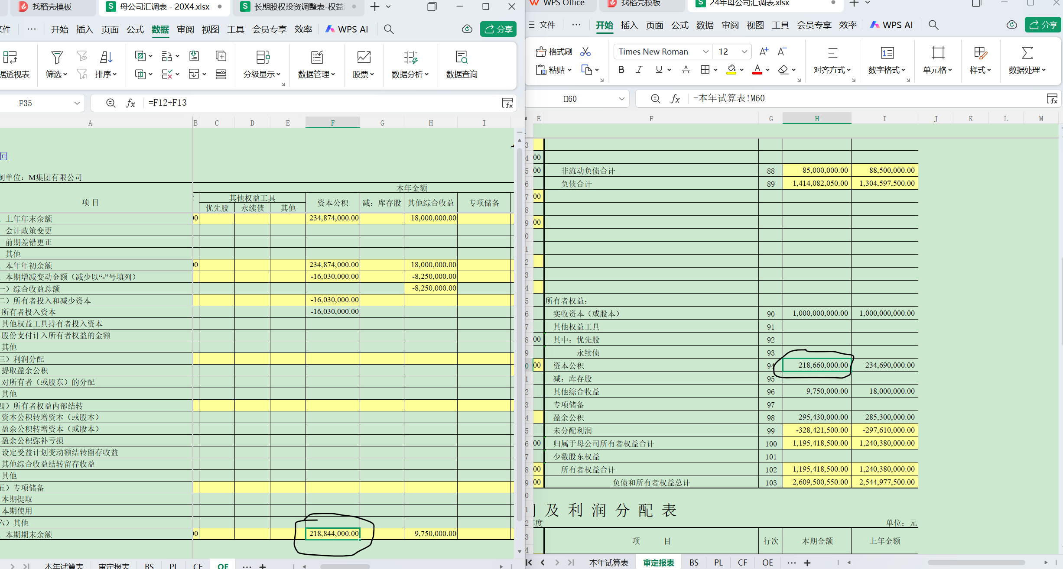Expand the font size 12 dropdown
This screenshot has width=1063, height=569.
click(x=744, y=52)
